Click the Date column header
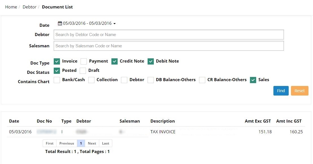This screenshot has width=313, height=164. pos(14,121)
